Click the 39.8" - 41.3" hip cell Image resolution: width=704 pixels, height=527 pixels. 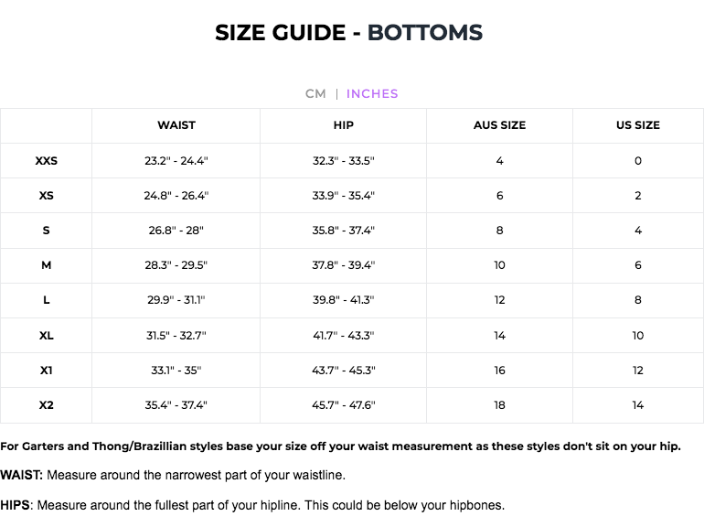click(344, 300)
